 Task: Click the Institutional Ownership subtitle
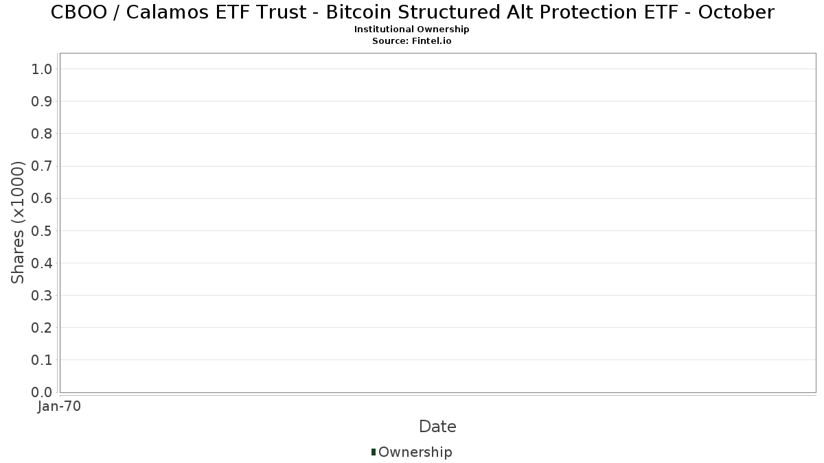tap(412, 29)
